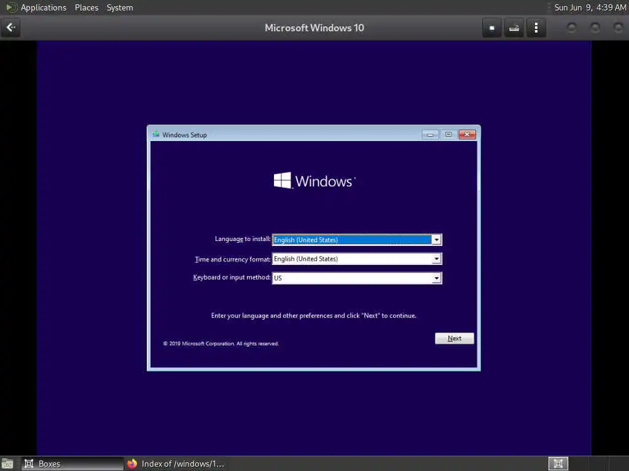This screenshot has height=471, width=629.
Task: Click the Applications menu logo icon
Action: coord(11,7)
